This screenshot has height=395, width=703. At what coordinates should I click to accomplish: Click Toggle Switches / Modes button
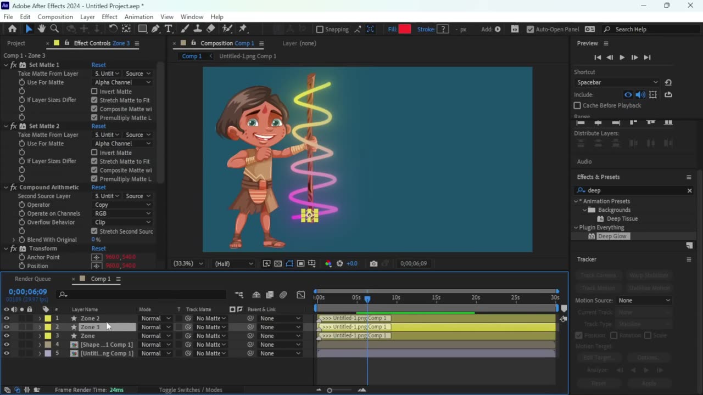point(191,390)
